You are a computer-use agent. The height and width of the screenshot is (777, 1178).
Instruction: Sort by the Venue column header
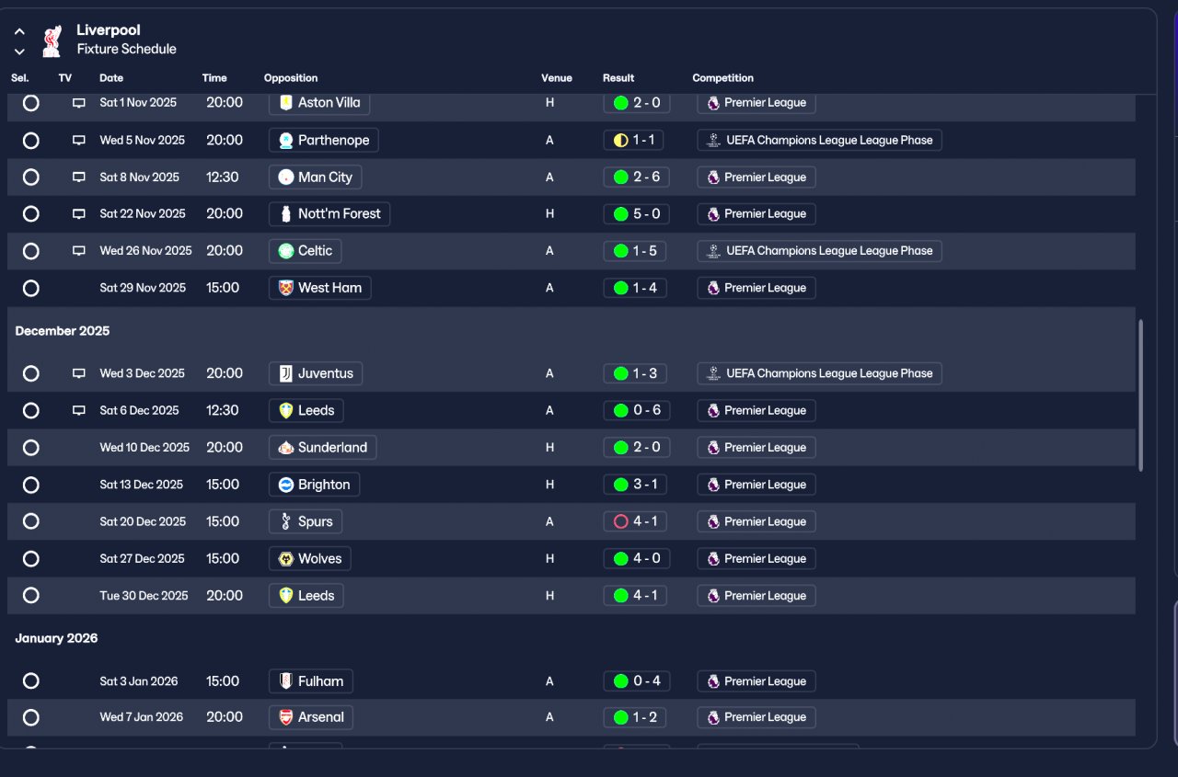[x=557, y=78]
